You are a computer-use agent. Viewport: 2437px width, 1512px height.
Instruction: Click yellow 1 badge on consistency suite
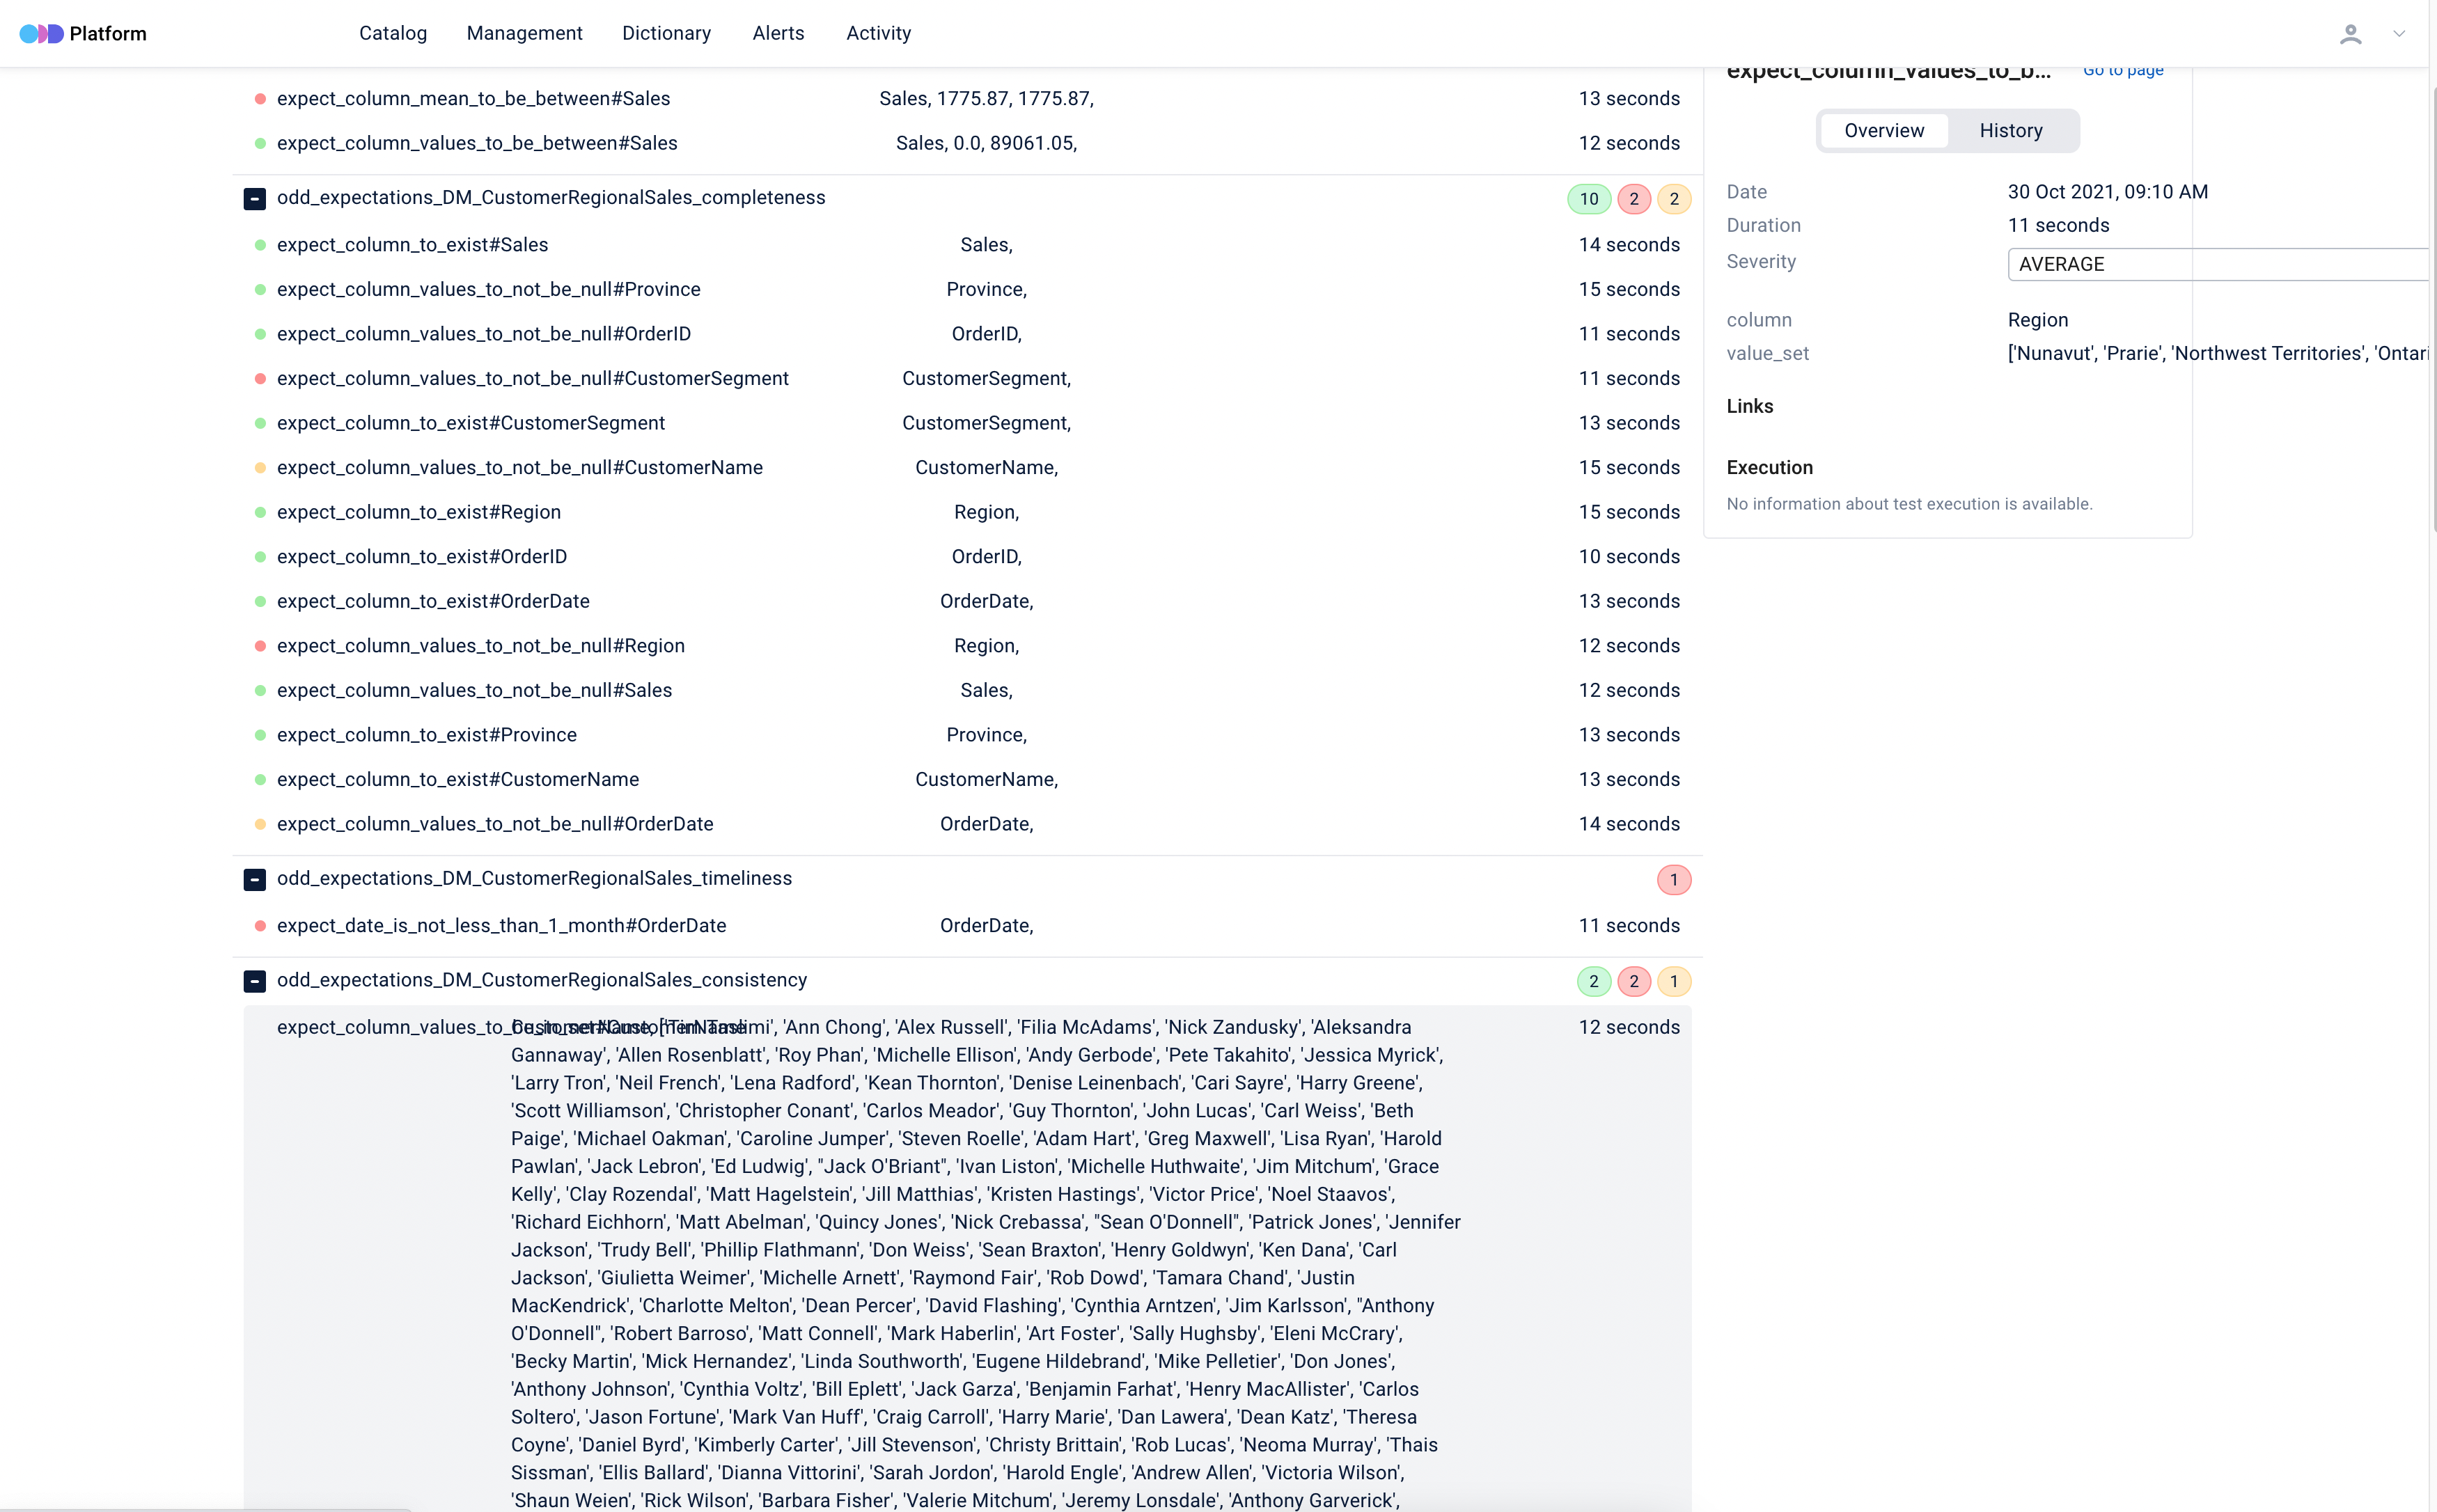1673,981
